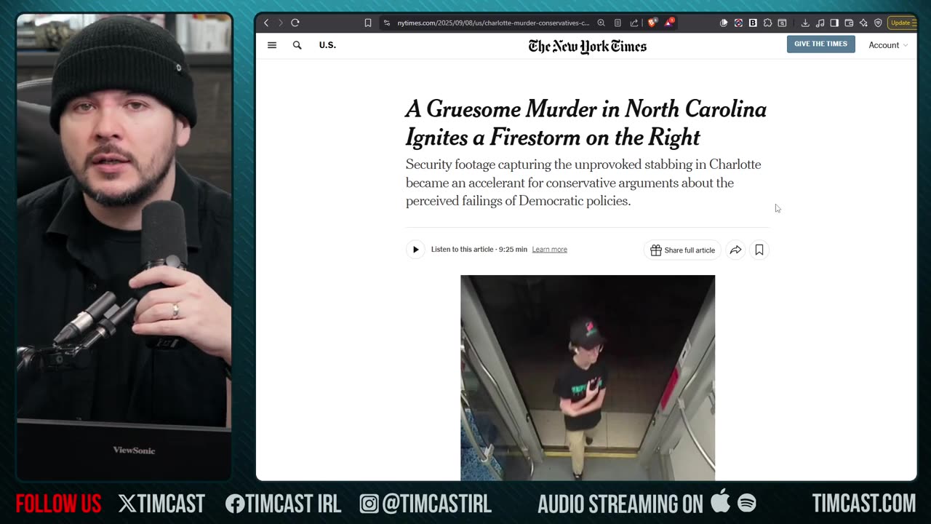Bookmark this page in the browser toolbar

pyautogui.click(x=368, y=23)
